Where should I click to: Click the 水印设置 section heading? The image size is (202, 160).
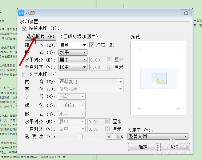coord(29,22)
